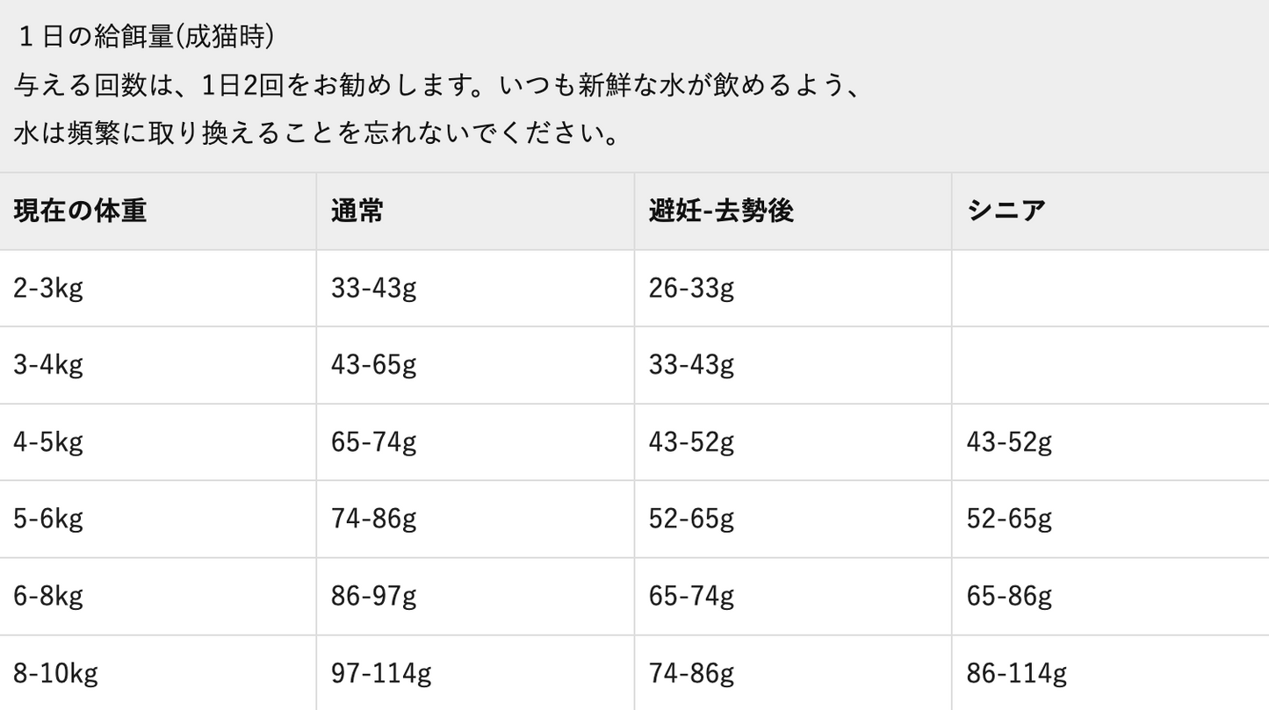Viewport: 1269px width, 710px height.
Task: Click the 避妊-去勢後 column header
Action: click(721, 212)
